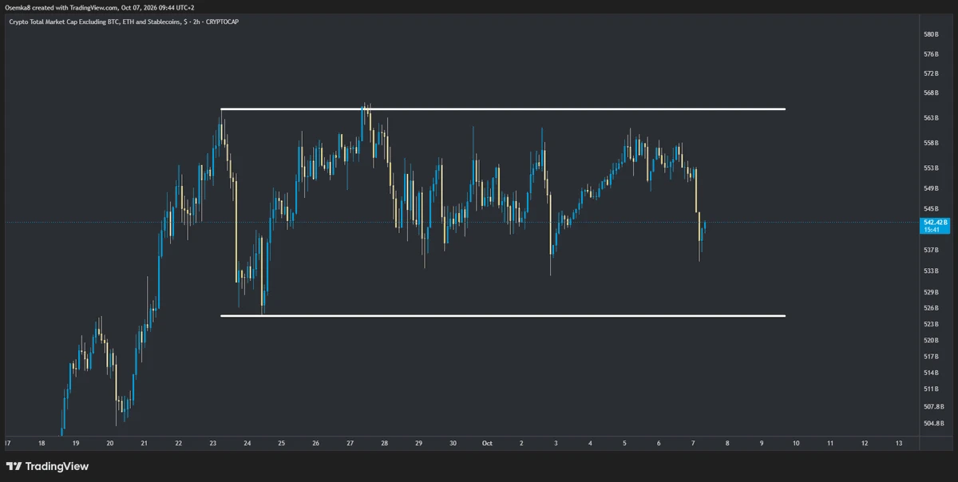
Task: Click the 523 B price axis label
Action: pyautogui.click(x=930, y=324)
